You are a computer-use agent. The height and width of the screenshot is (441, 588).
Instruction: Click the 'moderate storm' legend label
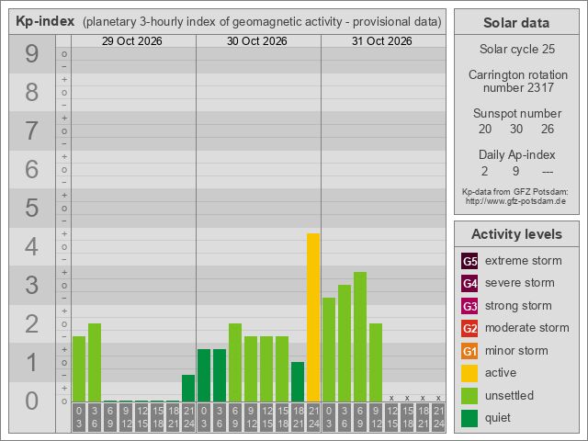[x=527, y=328]
